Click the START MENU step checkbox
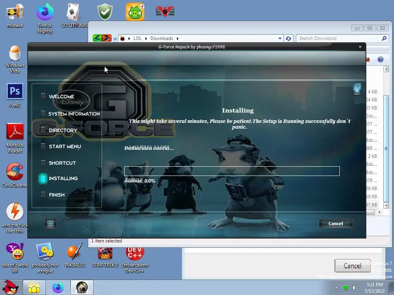Viewport: 394px width, 295px height. pyautogui.click(x=43, y=146)
